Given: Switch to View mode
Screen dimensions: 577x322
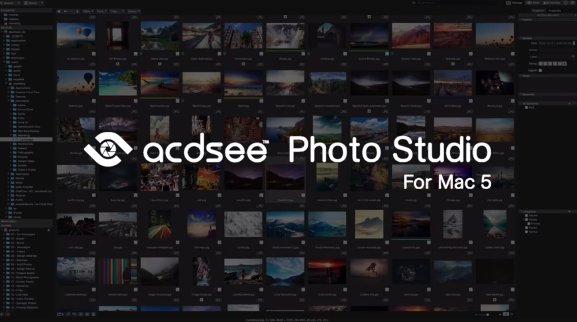Looking at the screenshot, I should pos(533,3).
